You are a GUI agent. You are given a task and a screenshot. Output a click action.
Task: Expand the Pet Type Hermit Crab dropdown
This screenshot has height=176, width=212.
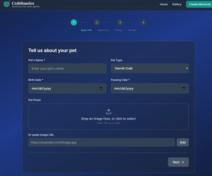click(150, 68)
